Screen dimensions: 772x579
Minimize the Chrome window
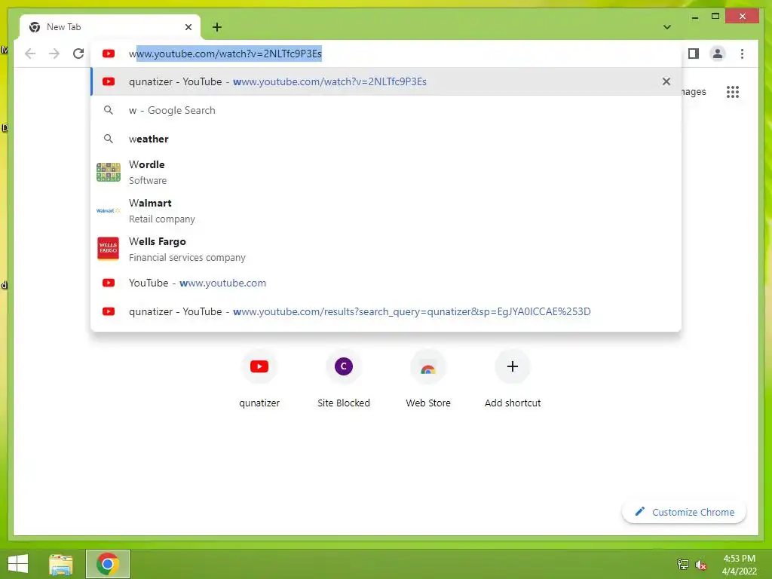pyautogui.click(x=694, y=17)
